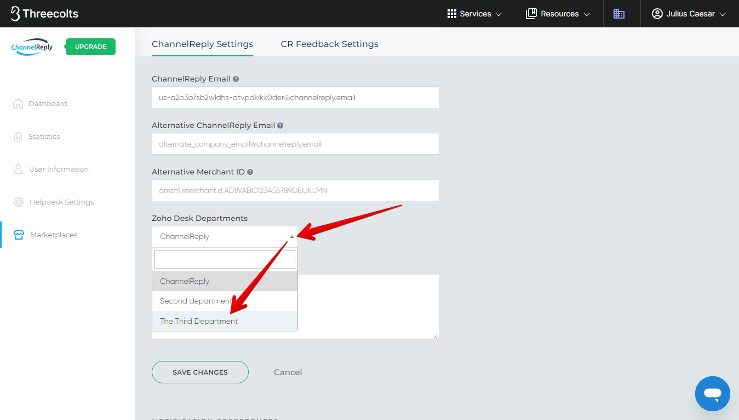
Task: Click help icon next to Alternative Merchant ID
Action: click(x=250, y=172)
